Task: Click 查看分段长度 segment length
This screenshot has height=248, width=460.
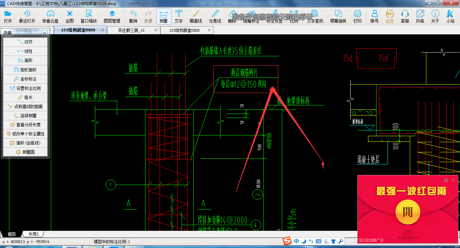Action: point(25,125)
